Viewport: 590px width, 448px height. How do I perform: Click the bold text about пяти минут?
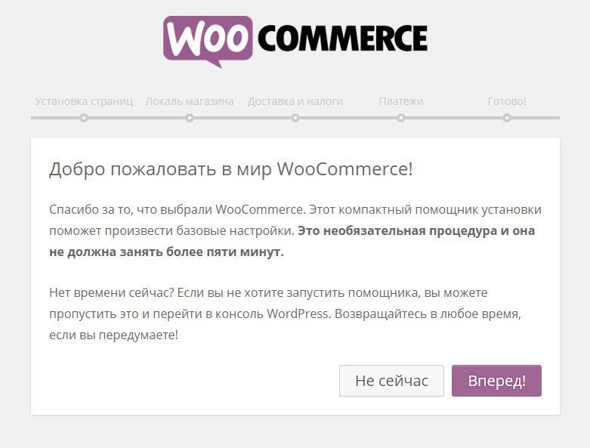coord(292,241)
